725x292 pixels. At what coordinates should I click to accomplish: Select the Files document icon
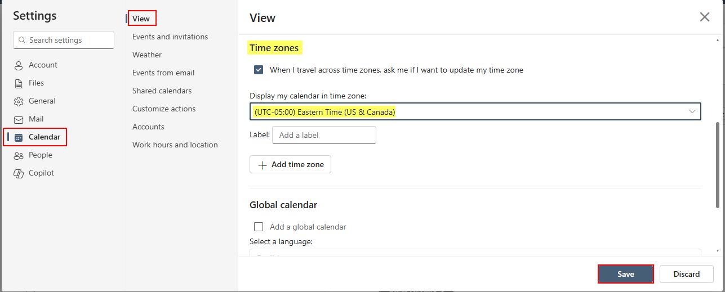[19, 83]
